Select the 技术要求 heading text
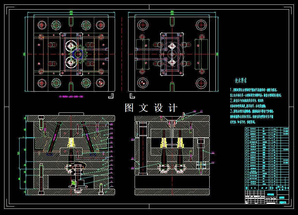This screenshot has height=215, width=298. [x=241, y=81]
